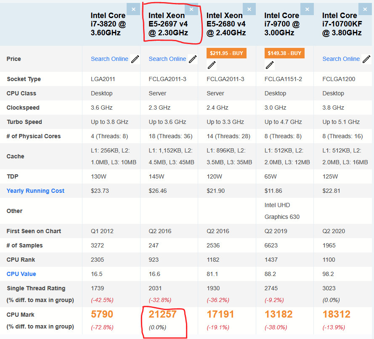Screen dimensions: 374x339
Task: Click yearly cost $26.46
Action: pos(158,191)
